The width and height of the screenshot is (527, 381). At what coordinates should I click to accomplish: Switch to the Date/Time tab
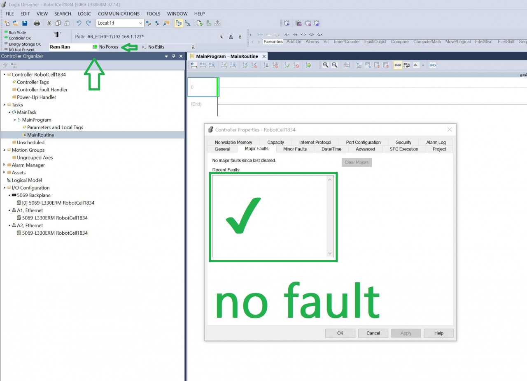[x=331, y=149]
